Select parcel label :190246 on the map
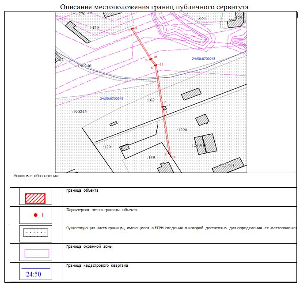The image size is (300, 284). (x=84, y=66)
